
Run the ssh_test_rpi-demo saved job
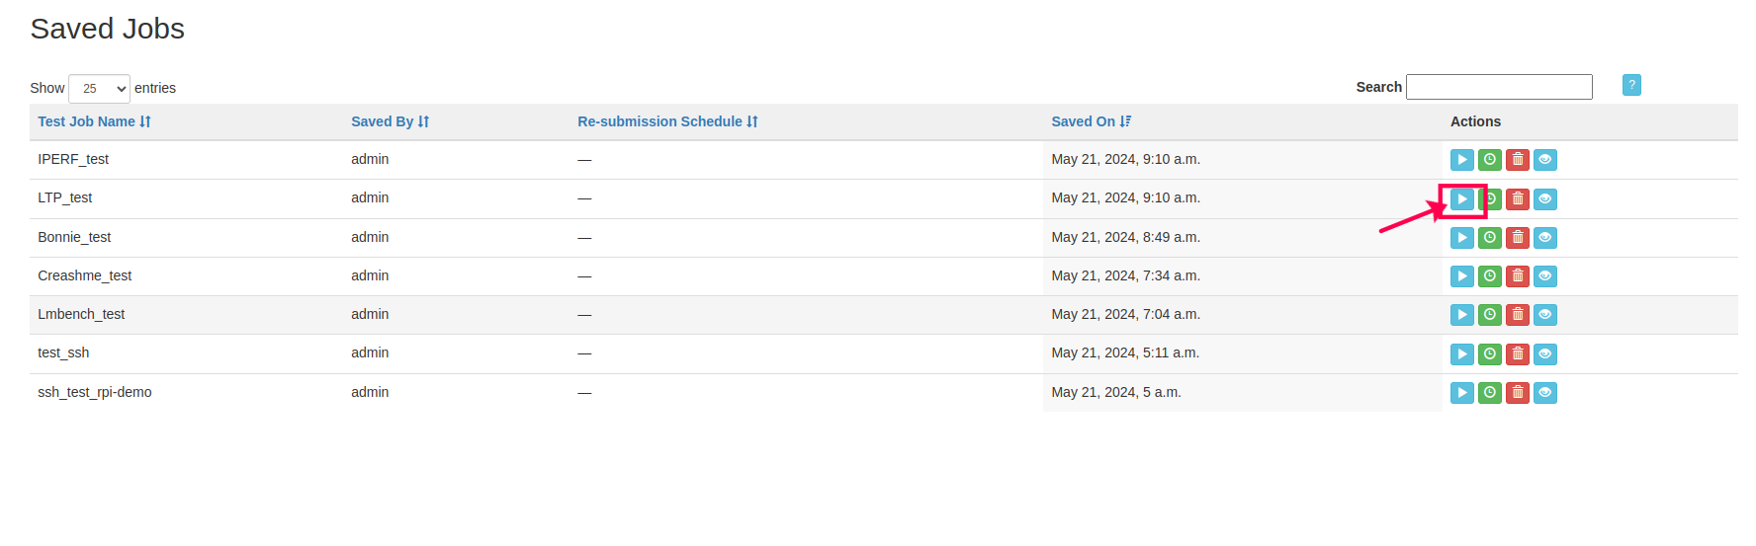(1461, 393)
